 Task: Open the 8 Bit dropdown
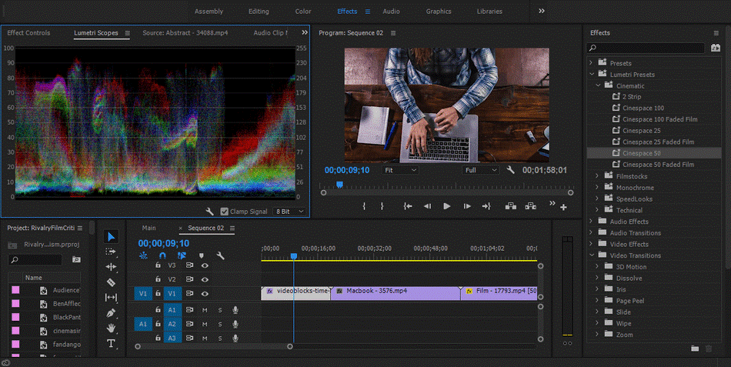(x=290, y=212)
